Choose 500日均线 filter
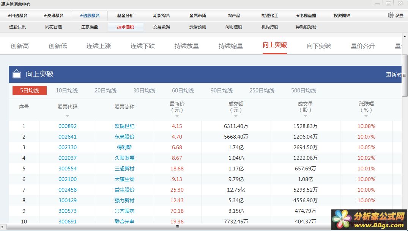Screen dimensions: 408x231 pos(304,91)
